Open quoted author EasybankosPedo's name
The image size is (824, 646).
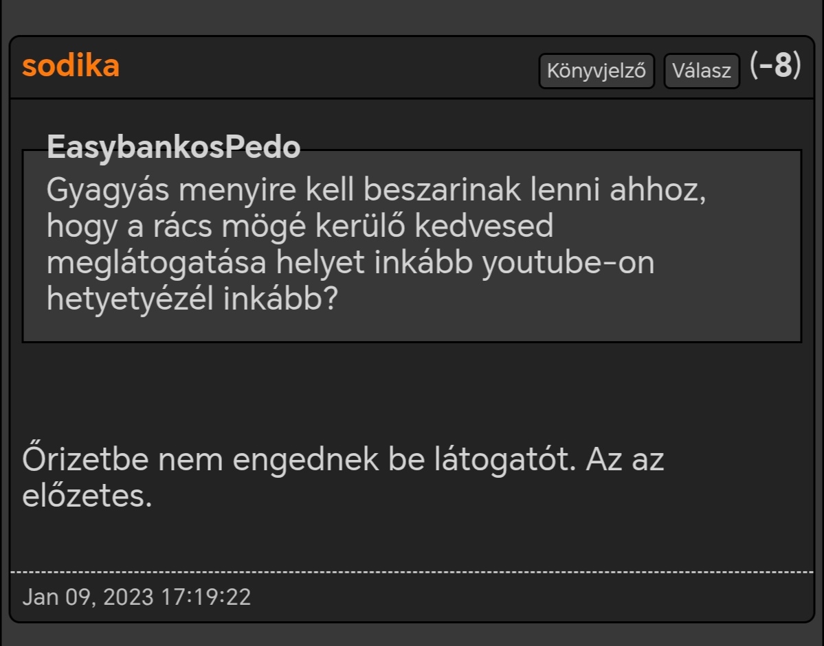(x=173, y=147)
